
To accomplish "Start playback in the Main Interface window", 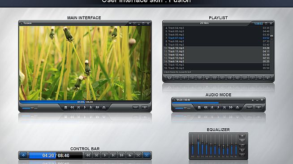I will click(85, 108).
